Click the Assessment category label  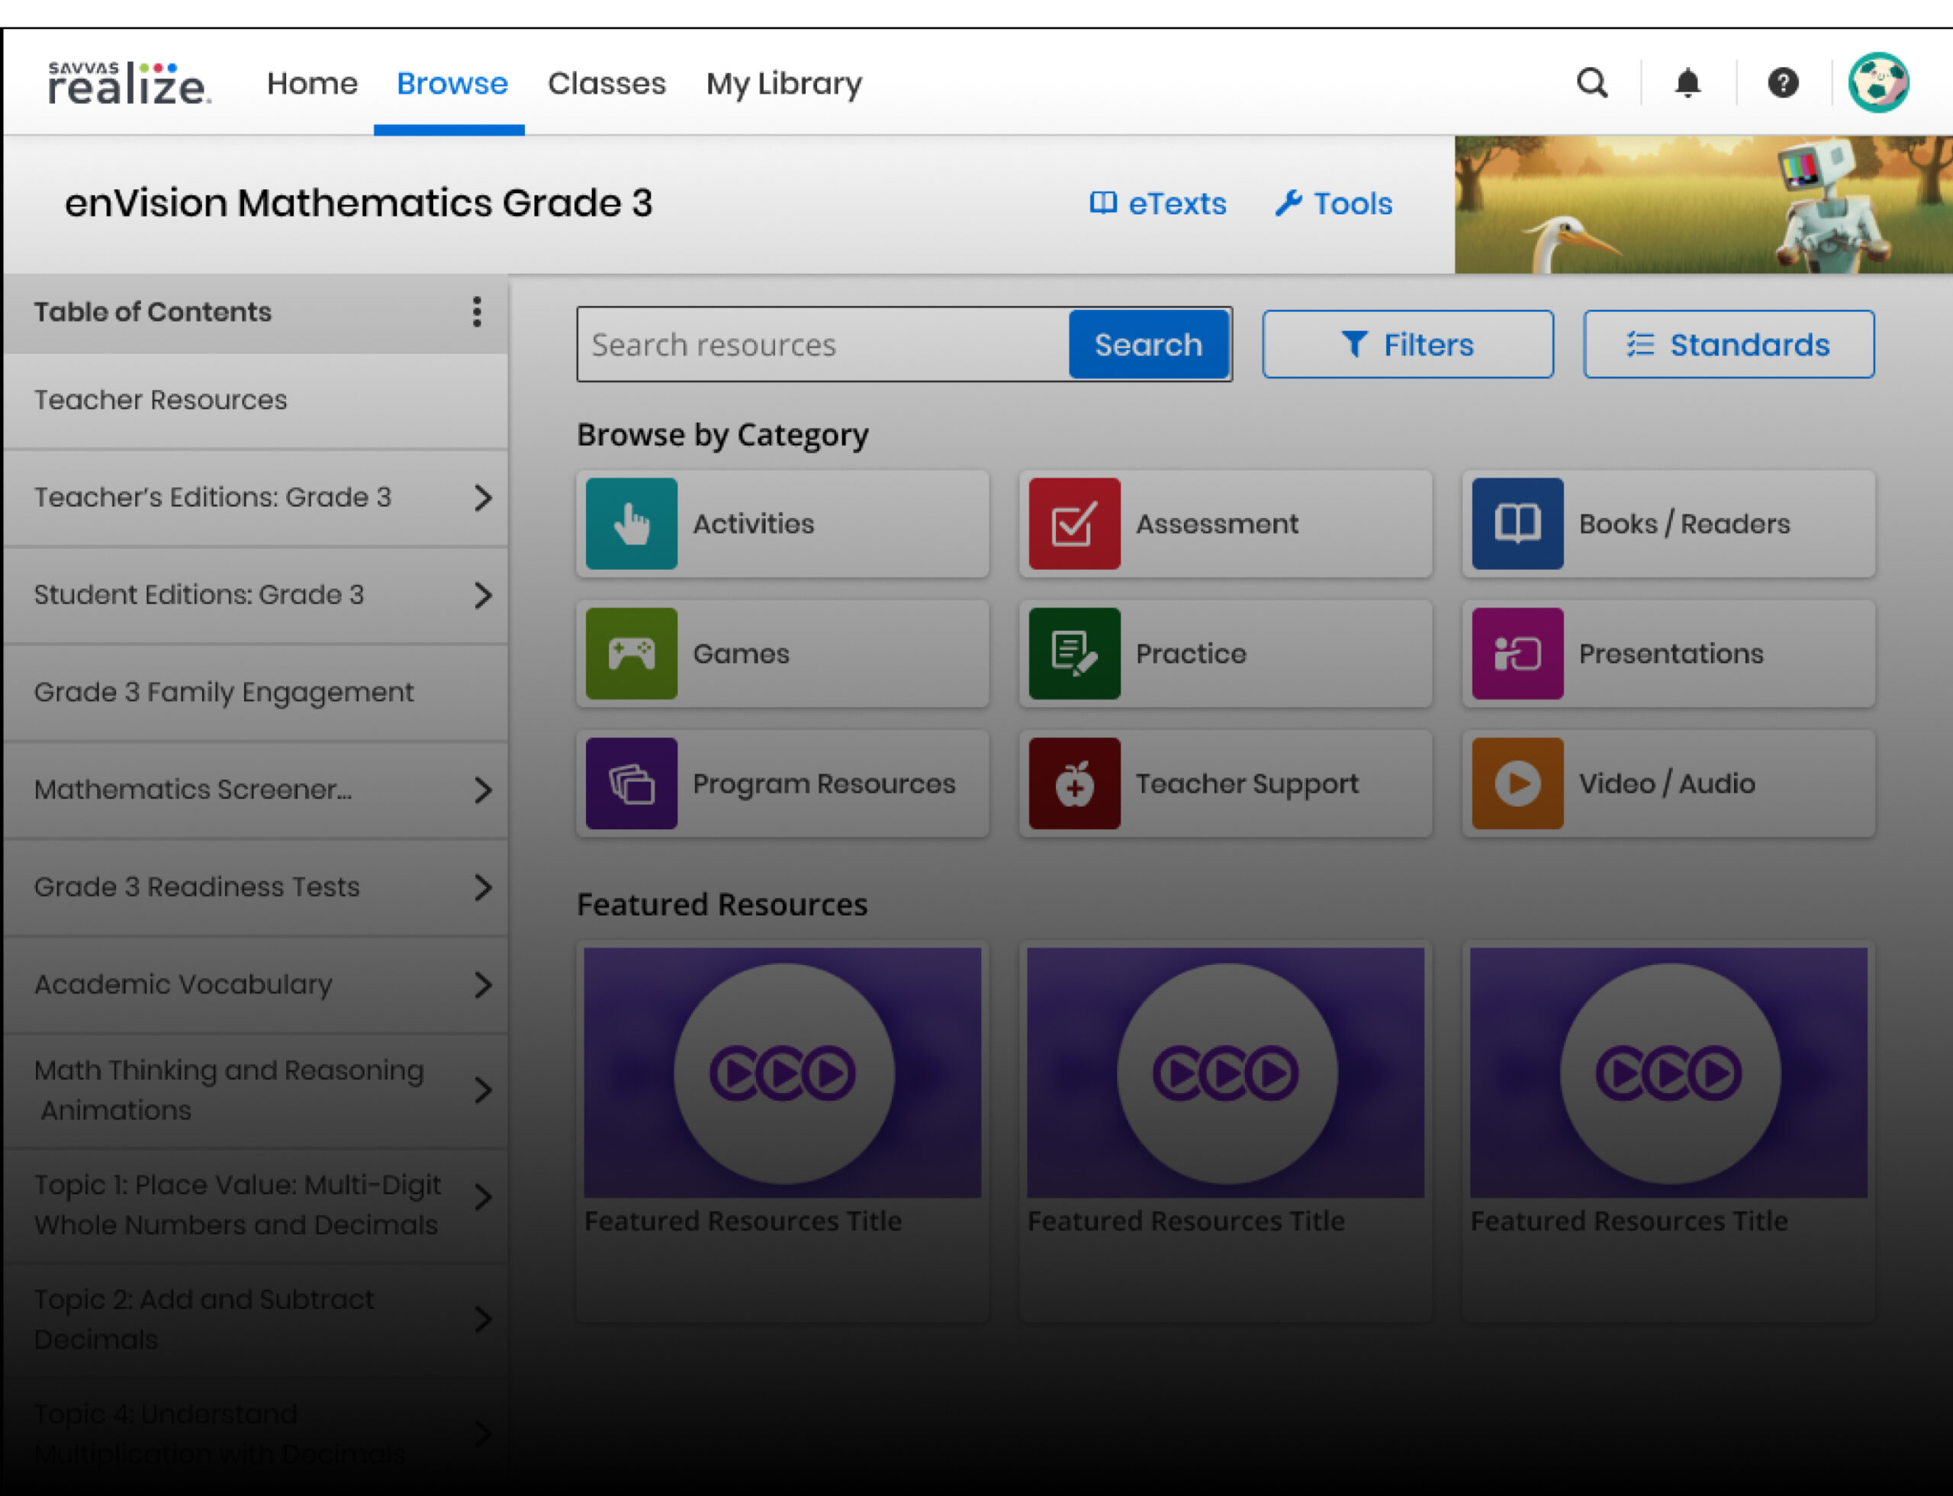1217,523
